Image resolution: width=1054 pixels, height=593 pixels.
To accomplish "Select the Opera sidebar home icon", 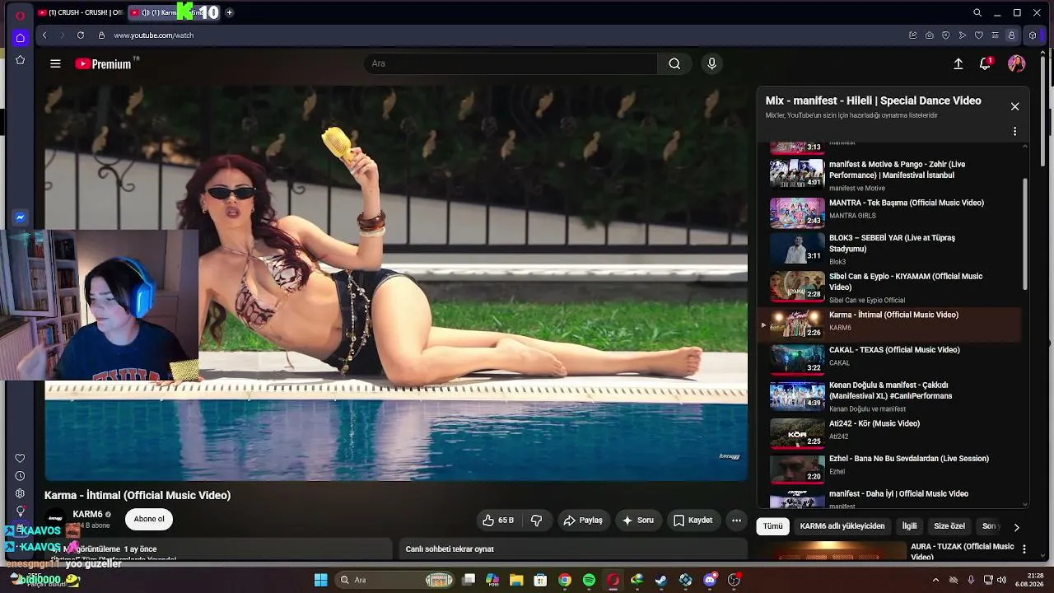I will [21, 38].
